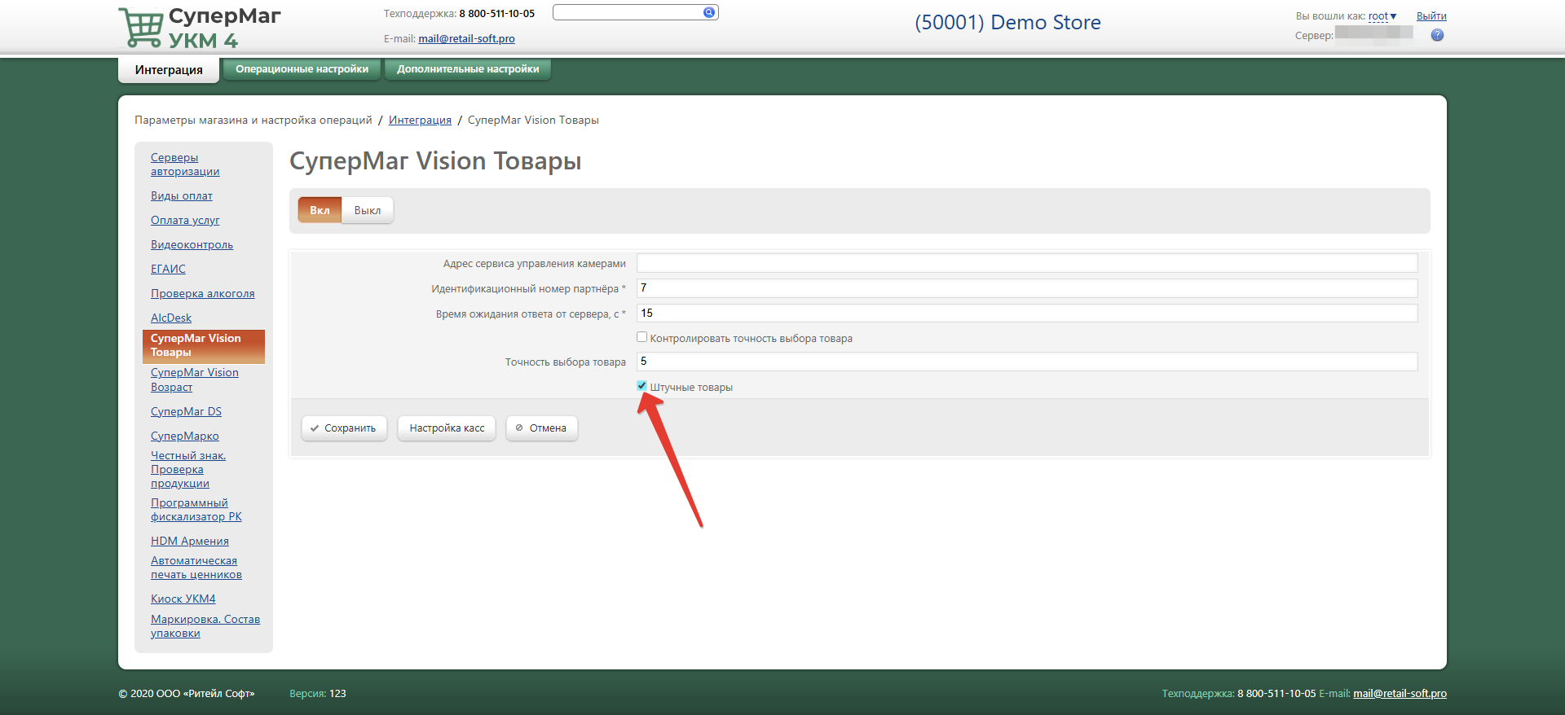
Task: Open AlcDesk sidebar link
Action: pos(171,318)
